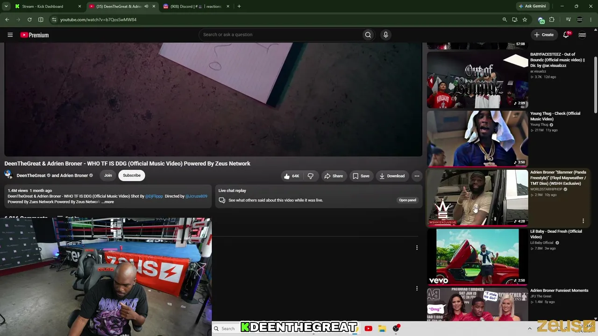This screenshot has height=336, width=598.
Task: Open Adrien Broner Slammer video thumbnail
Action: tap(477, 197)
